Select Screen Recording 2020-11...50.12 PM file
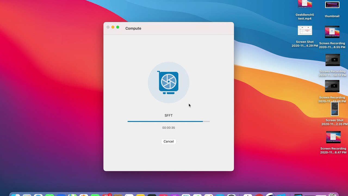348x196 pixels. [x=333, y=65]
